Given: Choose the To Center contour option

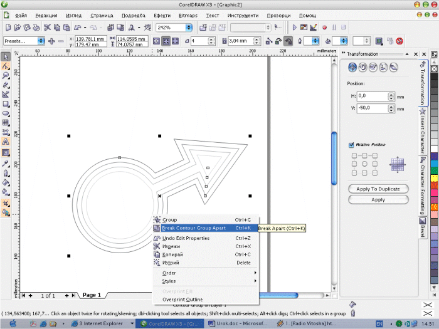Looking at the screenshot, I should 157,41.
